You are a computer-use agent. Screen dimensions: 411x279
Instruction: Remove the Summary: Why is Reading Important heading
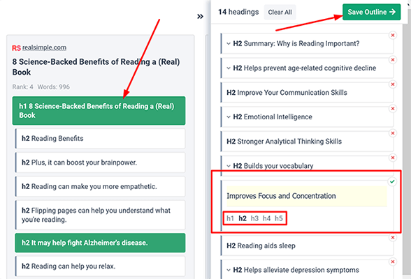393,36
